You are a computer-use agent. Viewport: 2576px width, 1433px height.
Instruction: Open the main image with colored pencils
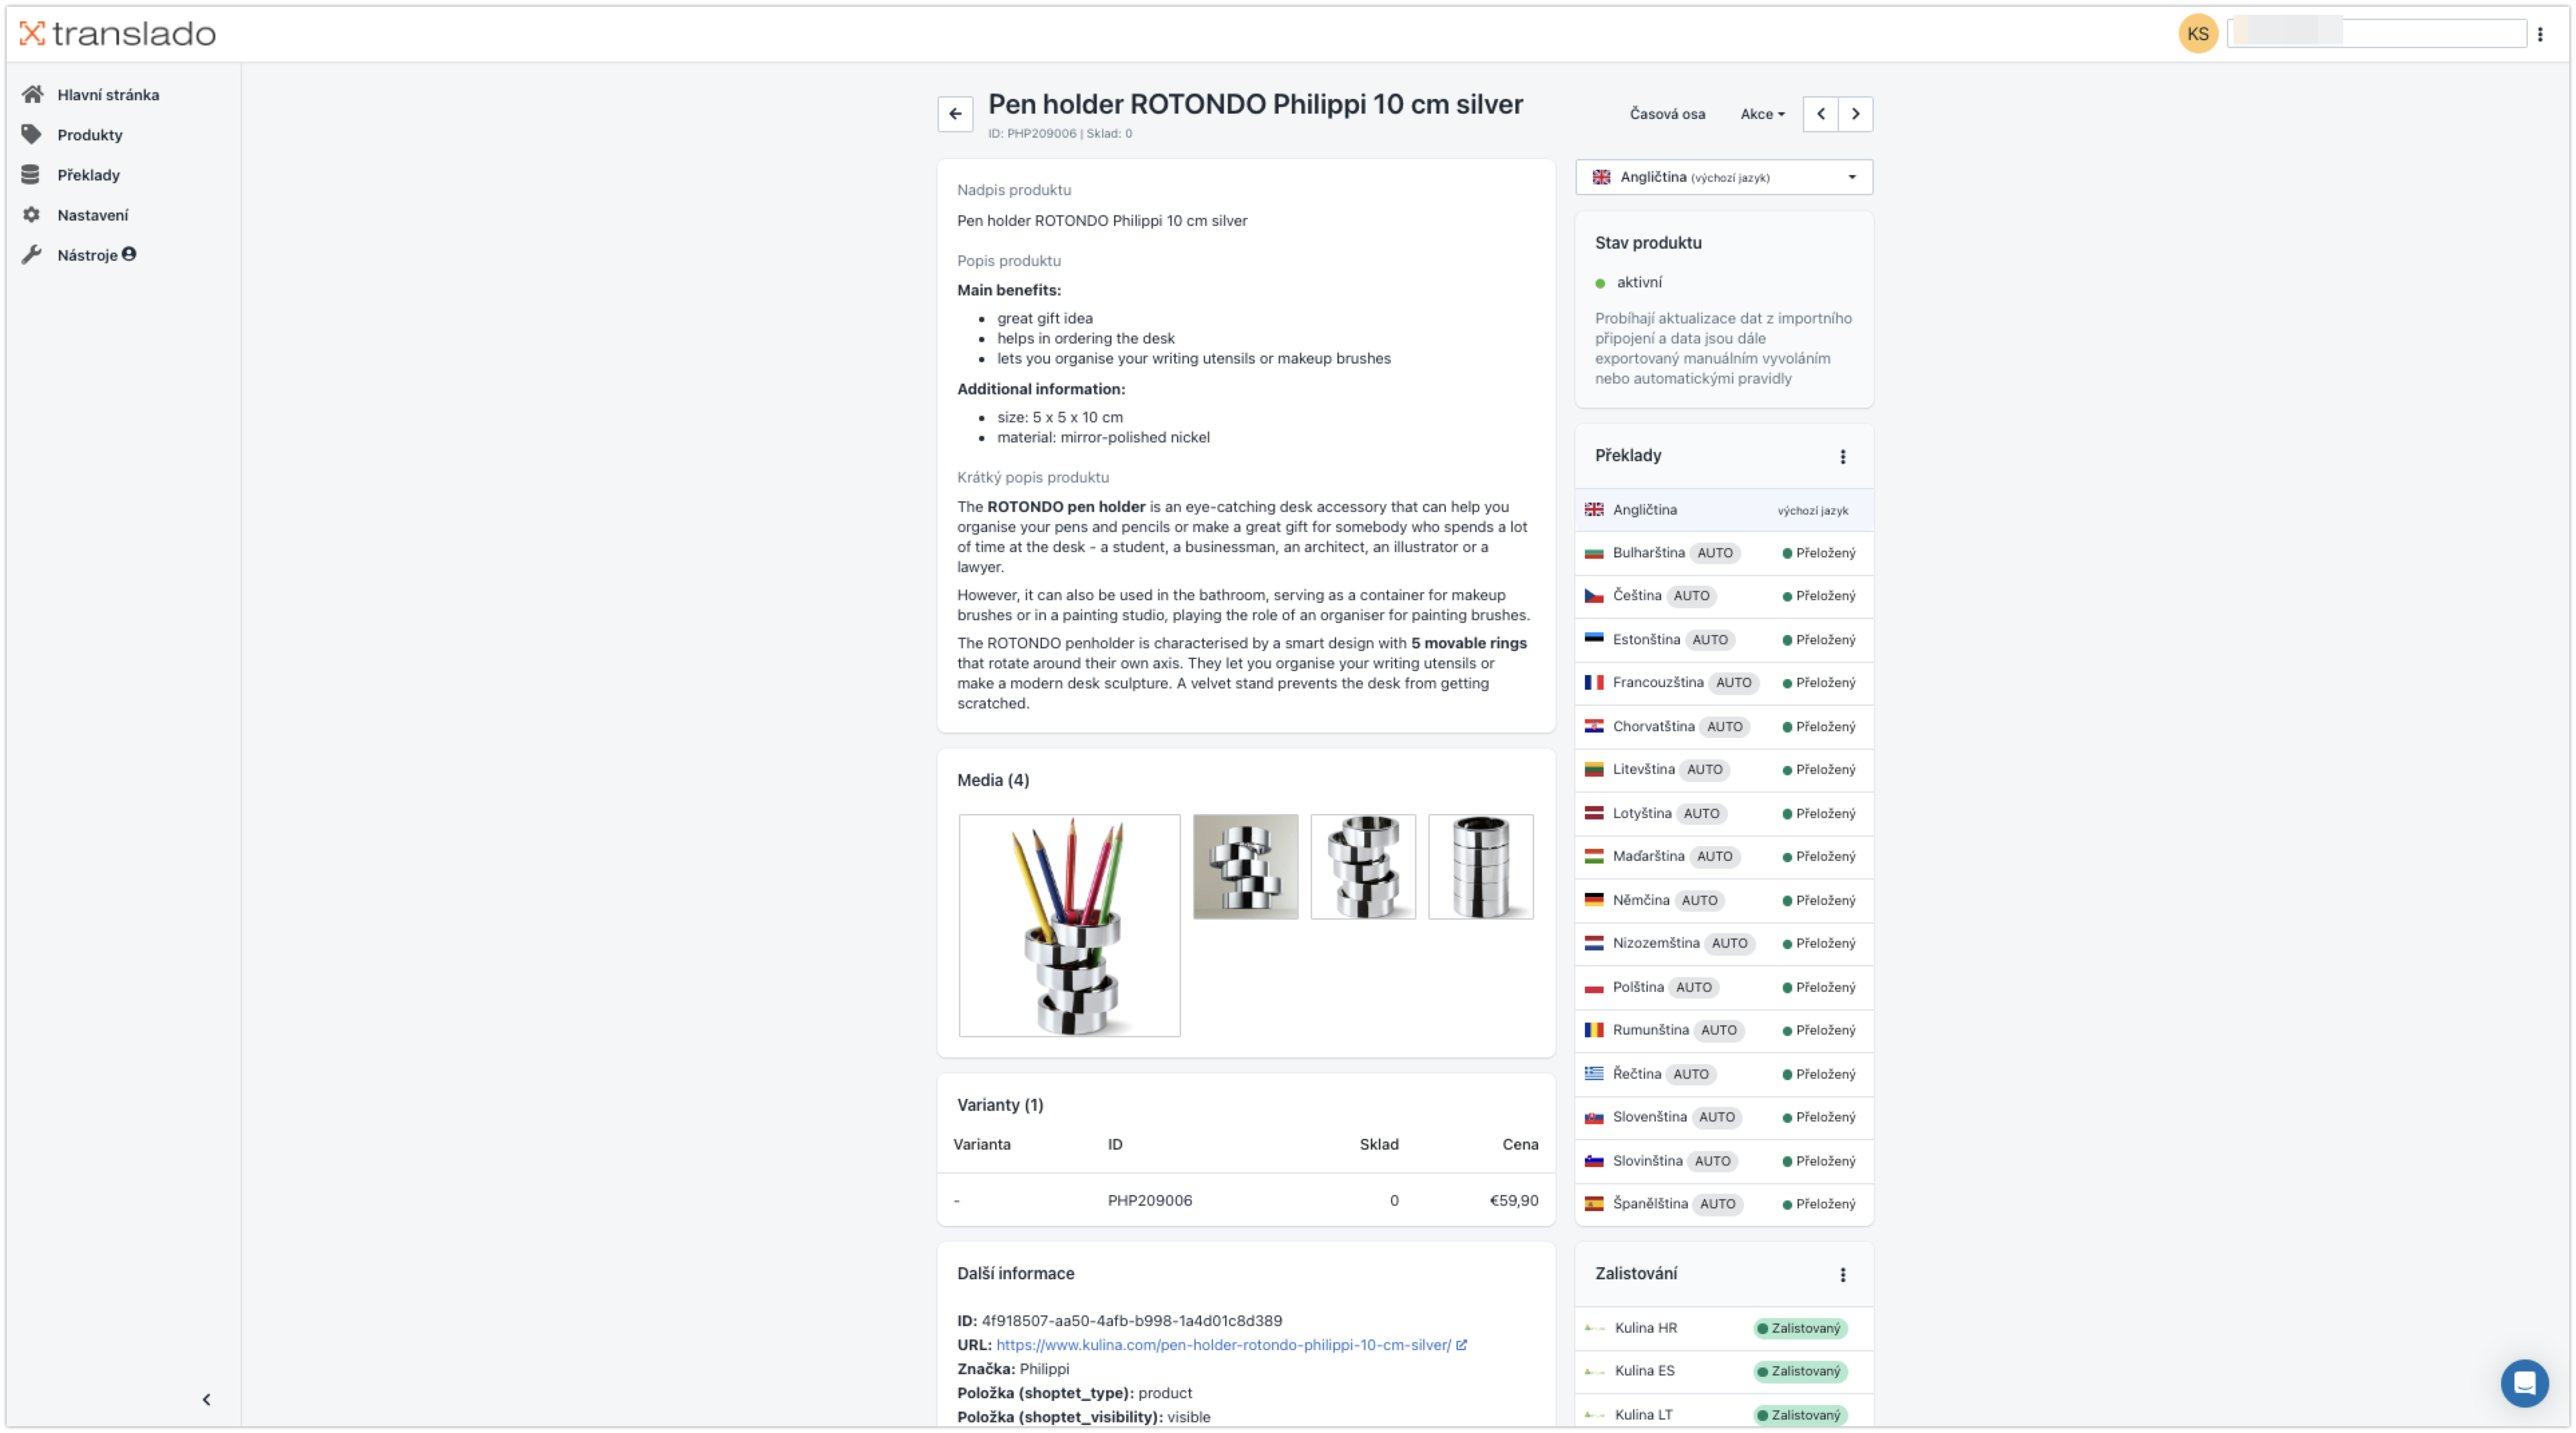click(x=1069, y=925)
